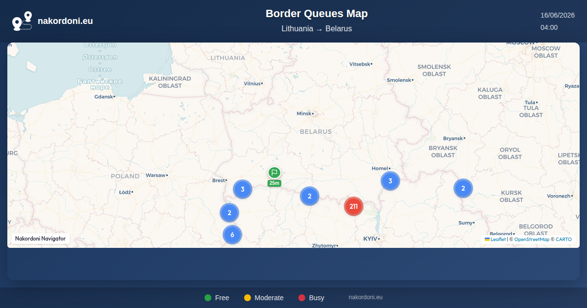
Task: Click the Minsk city label on map
Action: tap(304, 113)
